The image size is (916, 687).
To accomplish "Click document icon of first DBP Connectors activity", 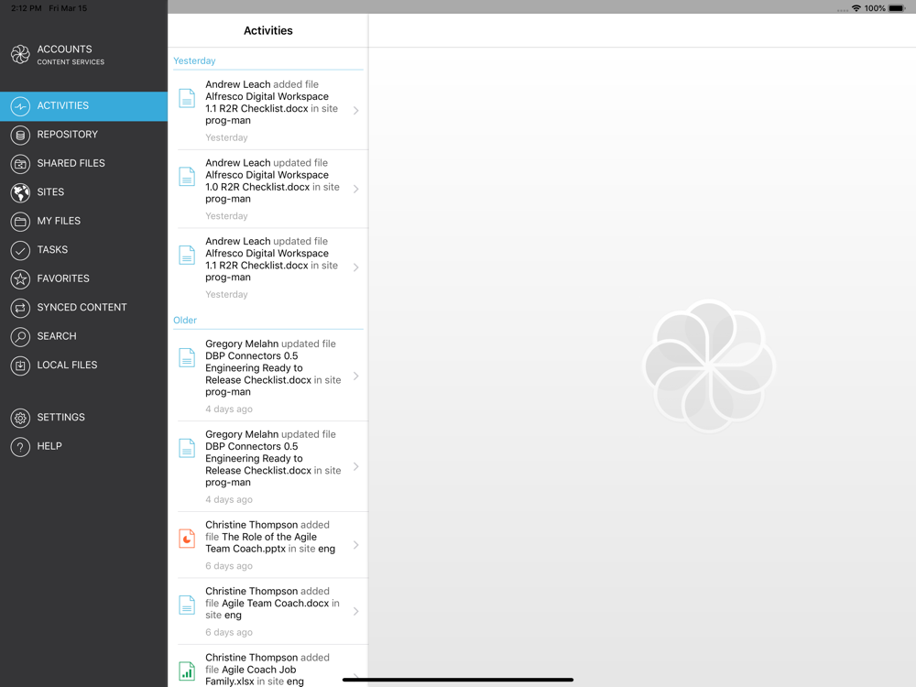I will tap(187, 357).
